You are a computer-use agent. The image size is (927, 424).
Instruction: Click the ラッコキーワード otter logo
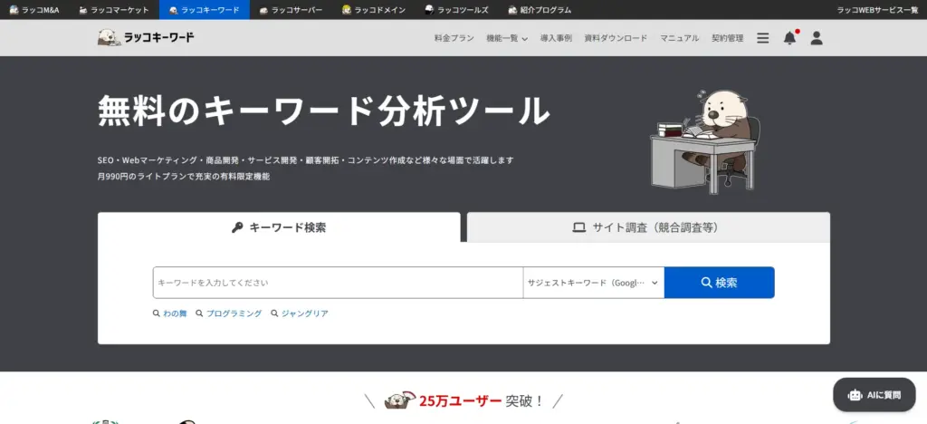[146, 37]
